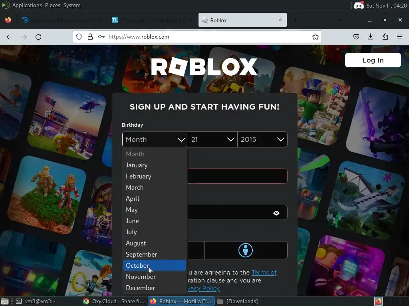Open the extensions puzzle icon

point(385,37)
